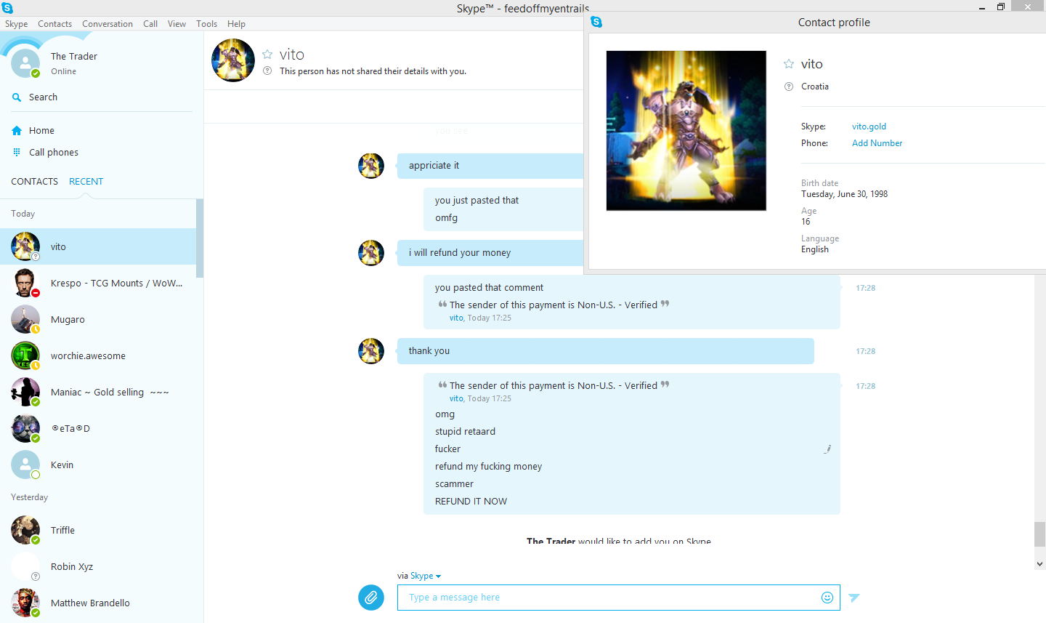Image resolution: width=1046 pixels, height=623 pixels.
Task: Open the Help menu
Action: pos(236,24)
